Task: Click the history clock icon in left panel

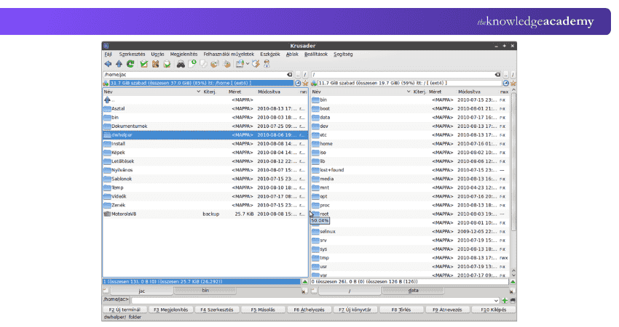Action: (298, 84)
